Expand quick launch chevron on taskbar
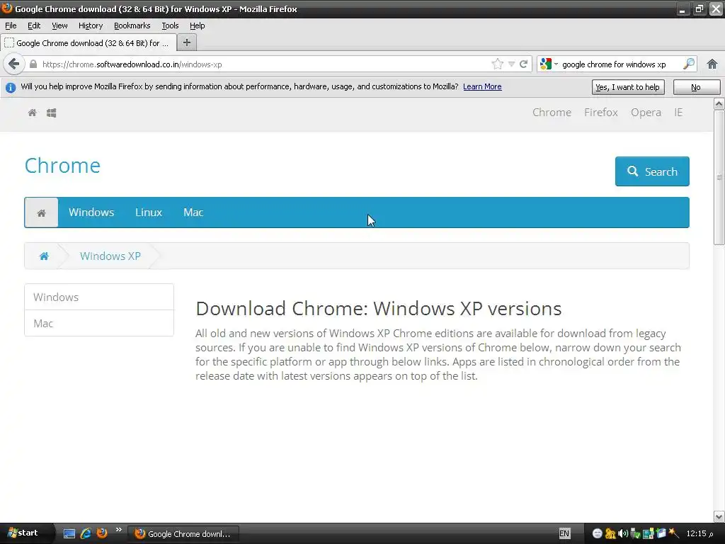725x544 pixels. click(x=118, y=530)
